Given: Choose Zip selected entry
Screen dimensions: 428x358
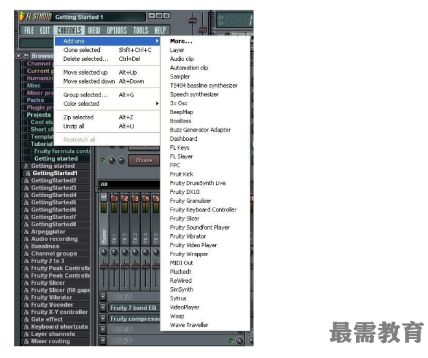Looking at the screenshot, I should click(x=108, y=117).
